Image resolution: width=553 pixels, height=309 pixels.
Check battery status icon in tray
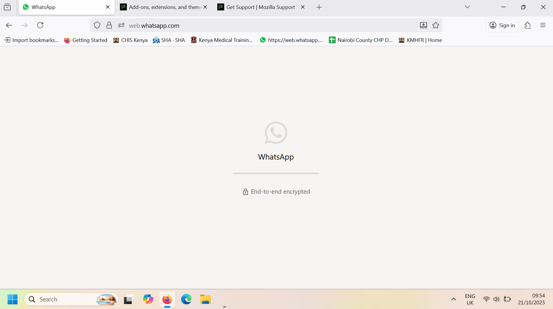click(507, 299)
